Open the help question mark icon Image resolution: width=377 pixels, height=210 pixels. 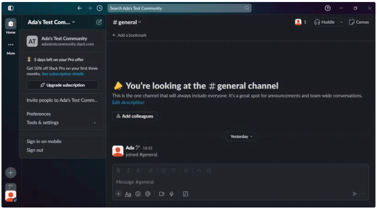click(x=328, y=8)
